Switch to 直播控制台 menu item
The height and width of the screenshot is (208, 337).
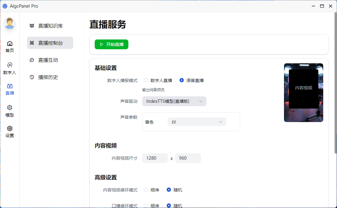tap(50, 43)
